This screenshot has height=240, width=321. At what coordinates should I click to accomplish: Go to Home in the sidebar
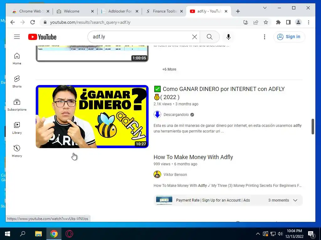17,59
